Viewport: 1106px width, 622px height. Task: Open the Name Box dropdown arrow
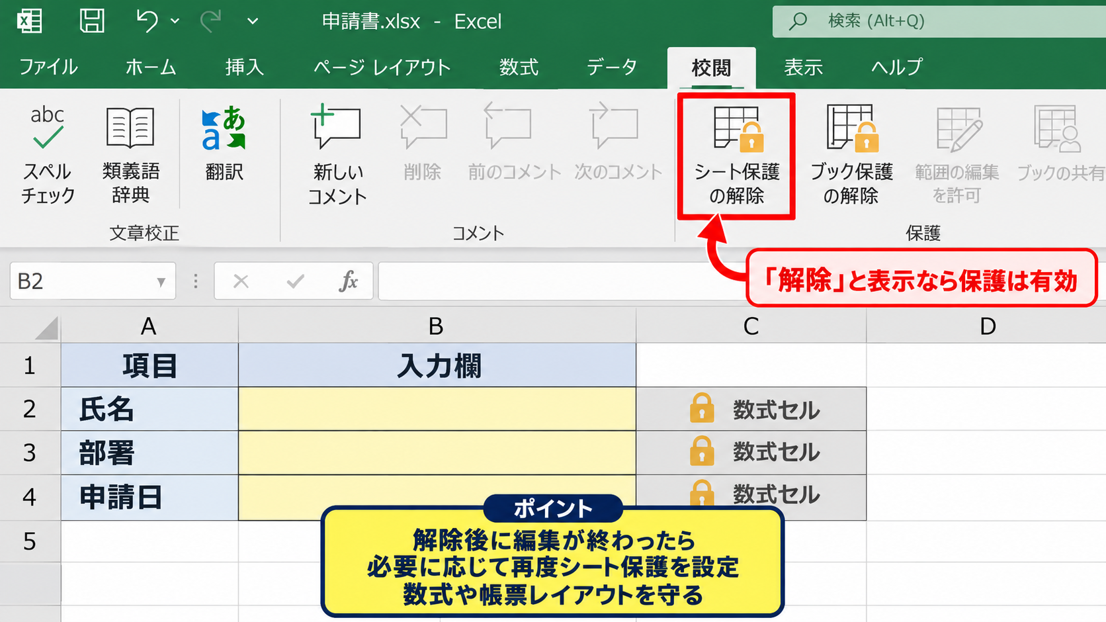point(161,282)
